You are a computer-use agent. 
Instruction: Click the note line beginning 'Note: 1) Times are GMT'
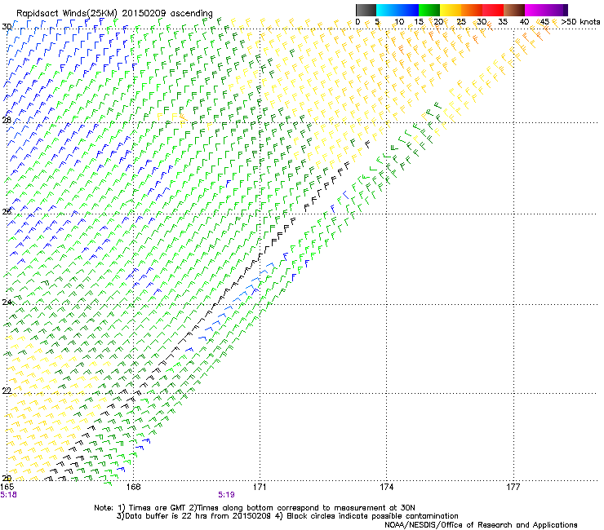[x=255, y=508]
